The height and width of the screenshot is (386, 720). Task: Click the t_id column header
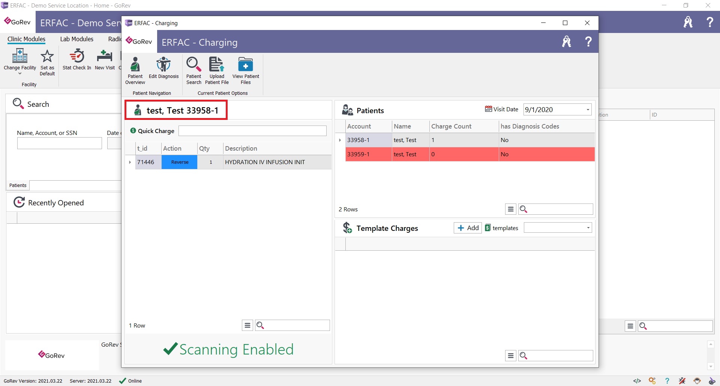click(x=148, y=148)
